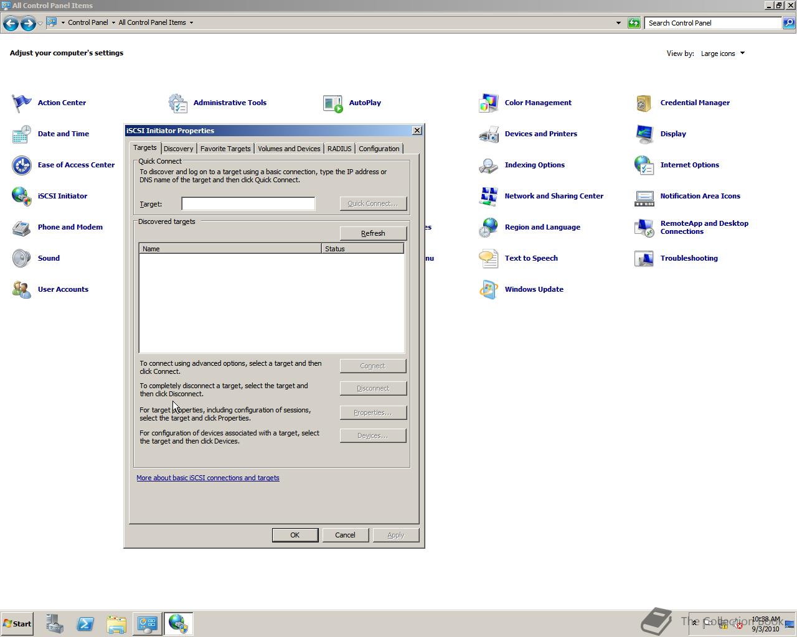The width and height of the screenshot is (797, 637).
Task: Open the address bar history dropdown
Action: tap(618, 23)
